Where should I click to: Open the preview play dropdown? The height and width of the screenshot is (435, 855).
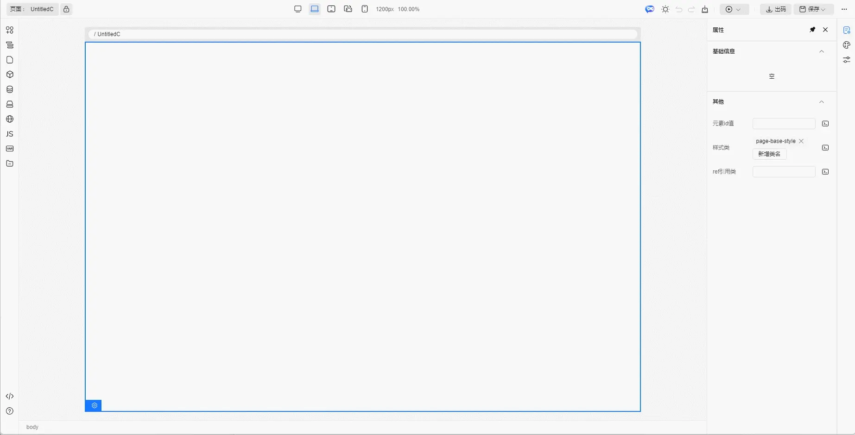[x=734, y=9]
